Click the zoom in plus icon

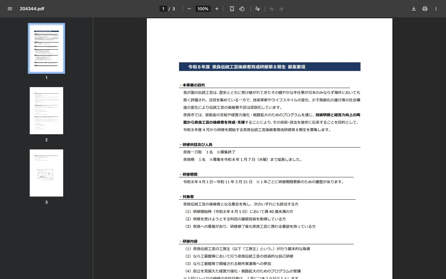click(x=217, y=9)
